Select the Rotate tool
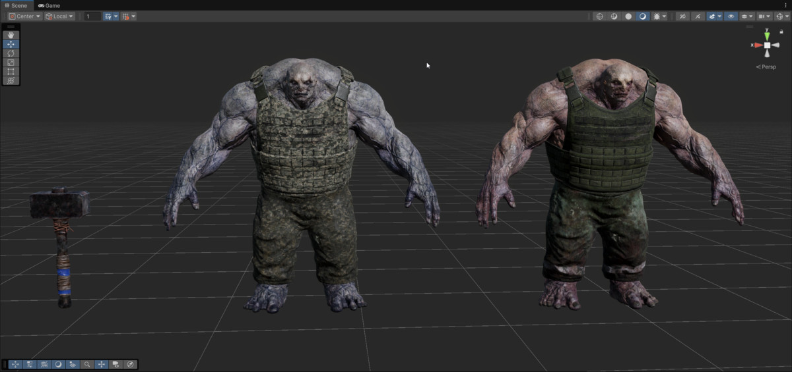This screenshot has height=372, width=792. (x=11, y=53)
